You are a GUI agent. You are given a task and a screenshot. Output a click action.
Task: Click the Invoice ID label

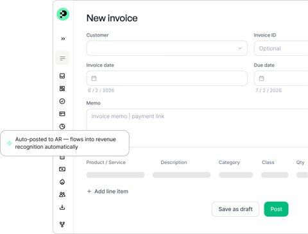265,35
